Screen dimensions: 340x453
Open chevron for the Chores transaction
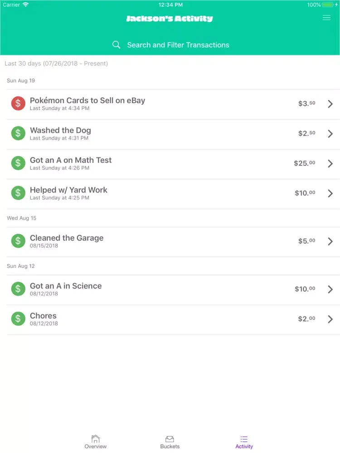coord(330,319)
